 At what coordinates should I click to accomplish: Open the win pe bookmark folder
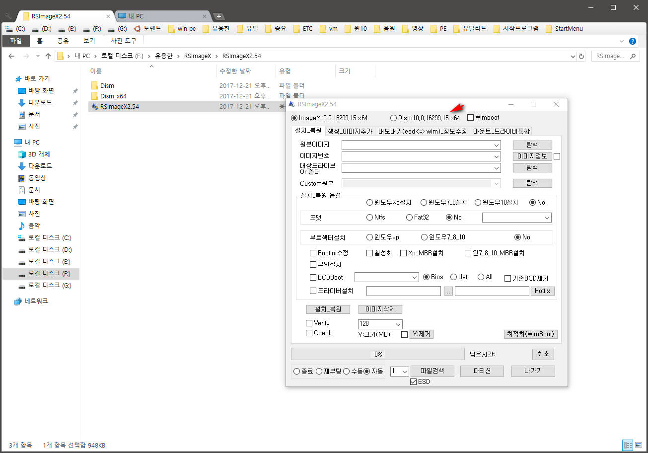(x=181, y=29)
